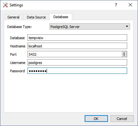This screenshot has height=126, width=138.
Task: Click the Username input field
Action: [77, 62]
